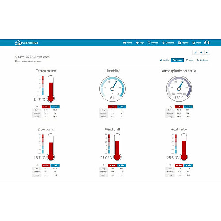221x221 pixels.
Task: Click the Atmospheric pressure gauge
Action: [x=179, y=89]
